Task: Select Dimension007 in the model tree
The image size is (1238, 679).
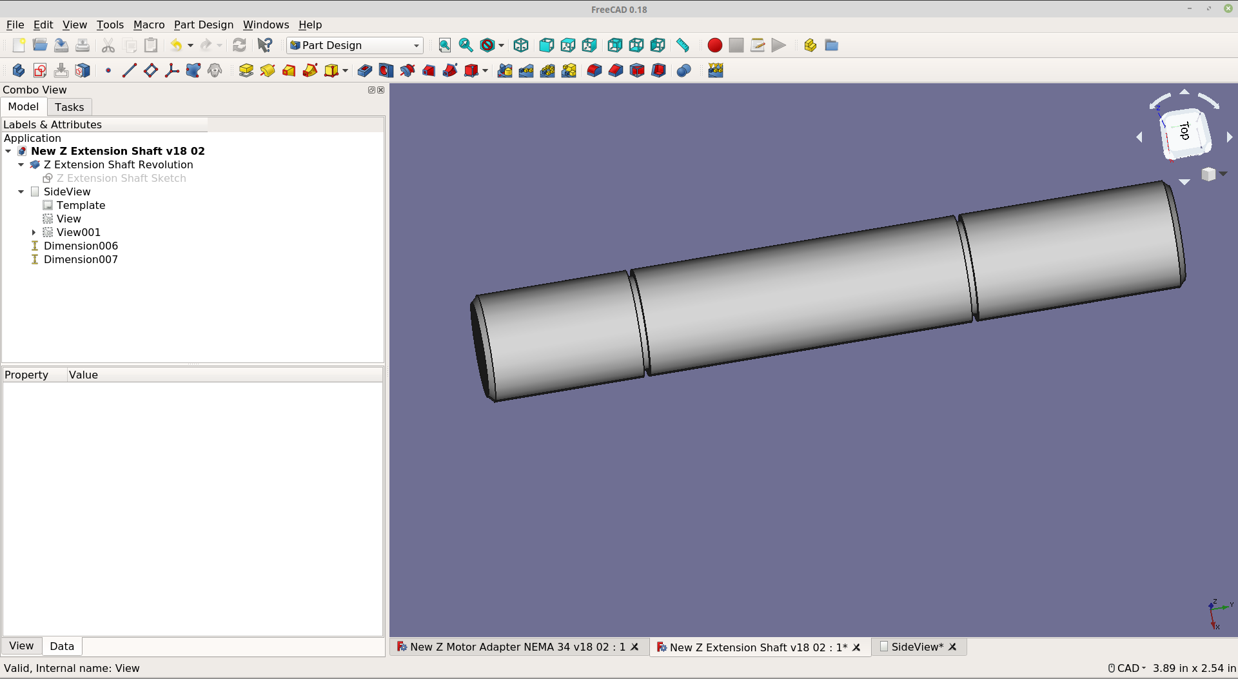Action: click(81, 259)
